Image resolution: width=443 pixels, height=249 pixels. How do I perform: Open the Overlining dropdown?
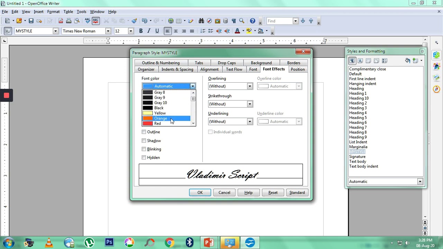point(250,86)
